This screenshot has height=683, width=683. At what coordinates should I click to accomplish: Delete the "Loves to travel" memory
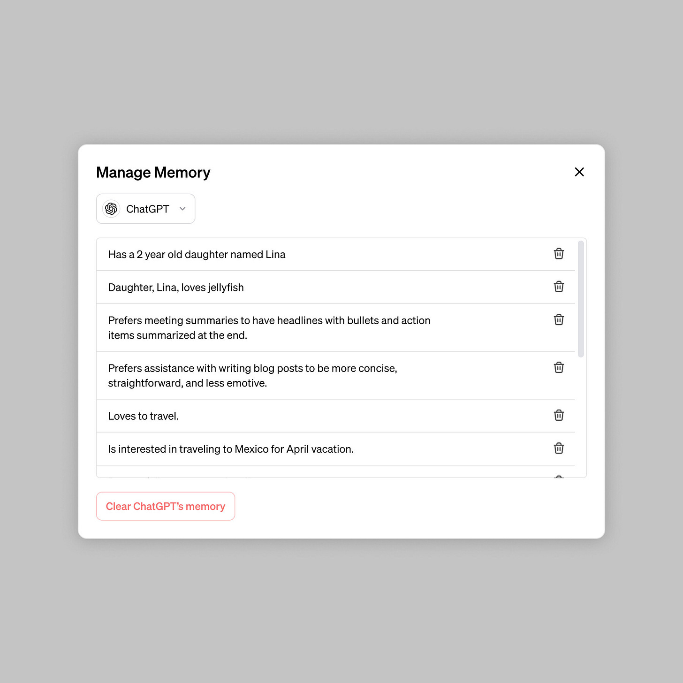pos(558,415)
